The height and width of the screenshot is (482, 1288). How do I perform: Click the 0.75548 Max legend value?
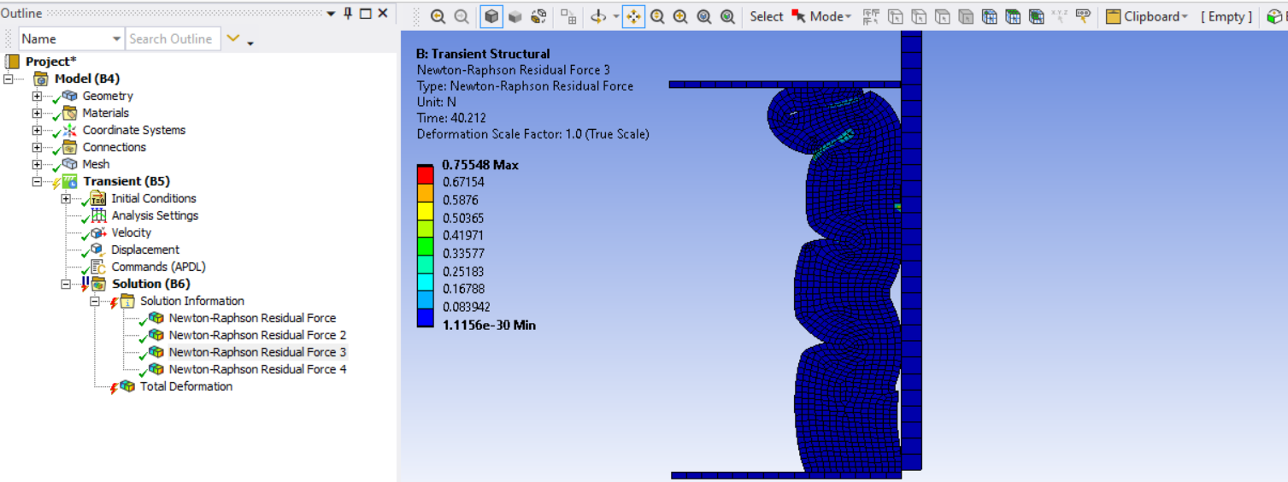pyautogui.click(x=480, y=165)
